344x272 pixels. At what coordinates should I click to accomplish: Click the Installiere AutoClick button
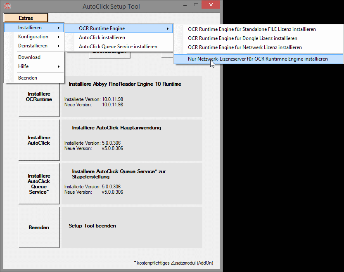[x=39, y=140]
